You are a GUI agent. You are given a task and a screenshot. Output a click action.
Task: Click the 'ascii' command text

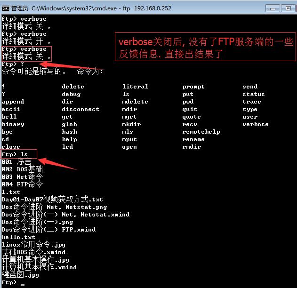[x=11, y=109]
